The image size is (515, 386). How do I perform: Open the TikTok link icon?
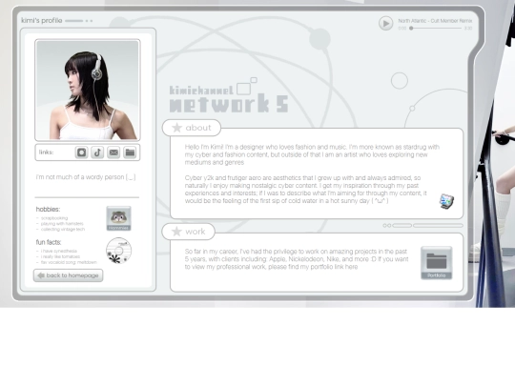[x=97, y=152]
